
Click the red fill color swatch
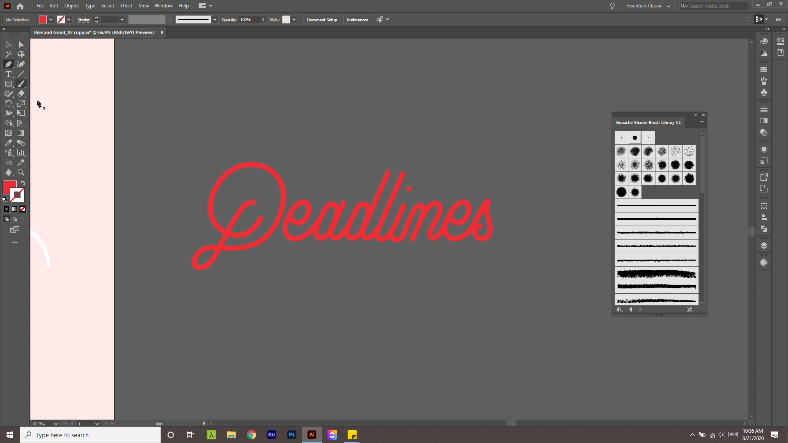[x=43, y=19]
